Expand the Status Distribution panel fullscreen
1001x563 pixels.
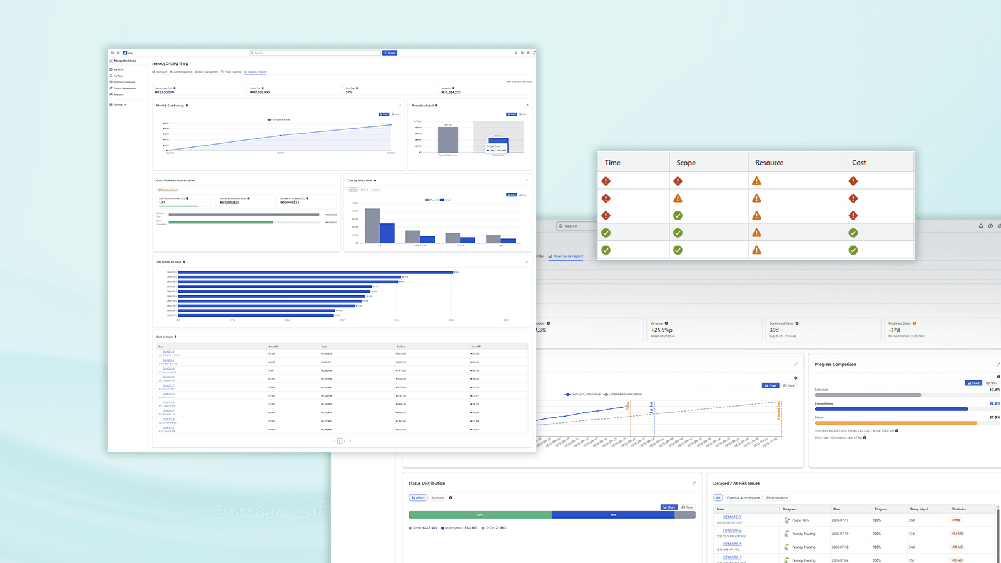694,483
